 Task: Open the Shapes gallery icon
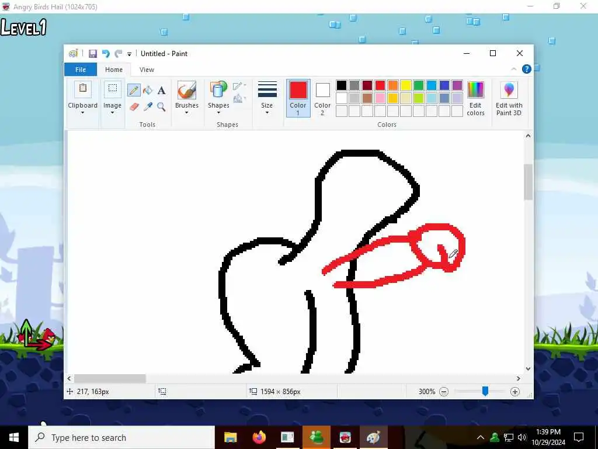tap(218, 89)
